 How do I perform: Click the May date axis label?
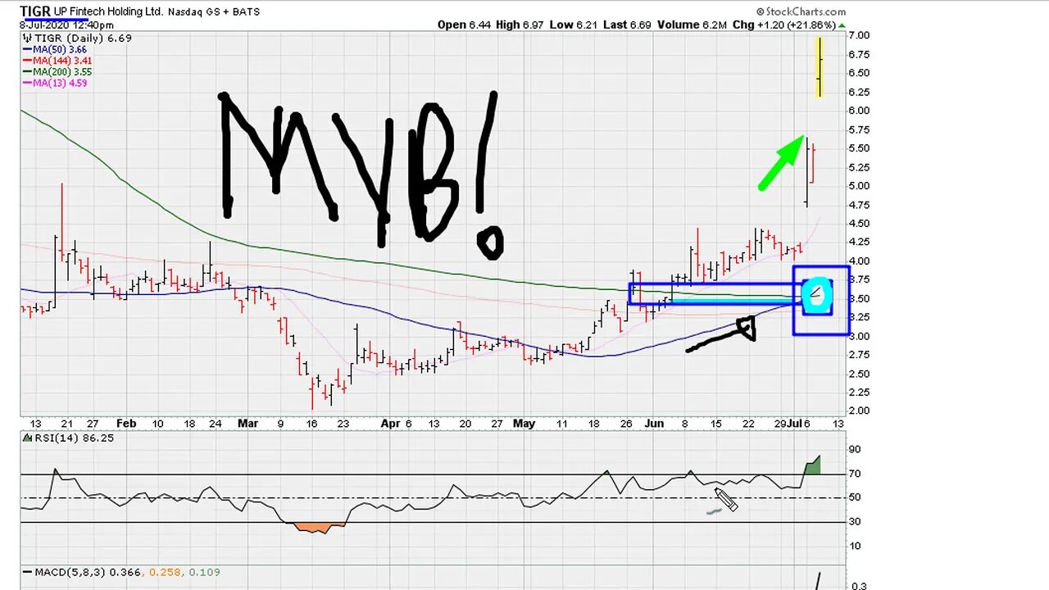coord(524,424)
